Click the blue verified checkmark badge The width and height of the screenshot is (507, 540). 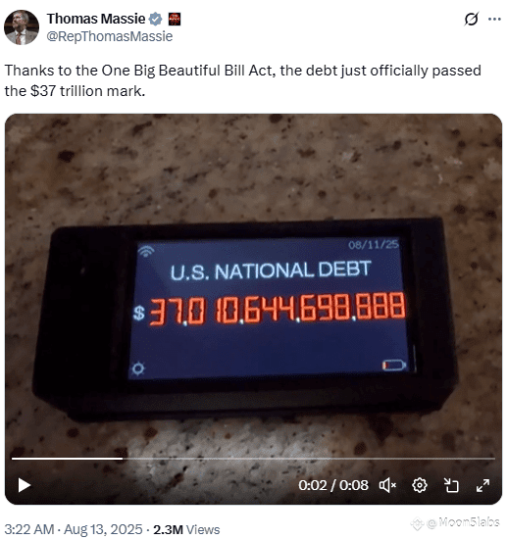coord(156,19)
